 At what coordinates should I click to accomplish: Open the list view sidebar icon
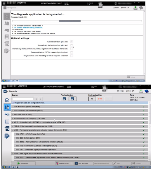click(x=7, y=121)
